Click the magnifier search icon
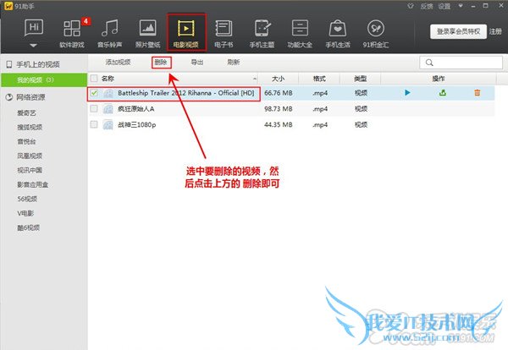Screen dimensions: 508x350 (429, 63)
